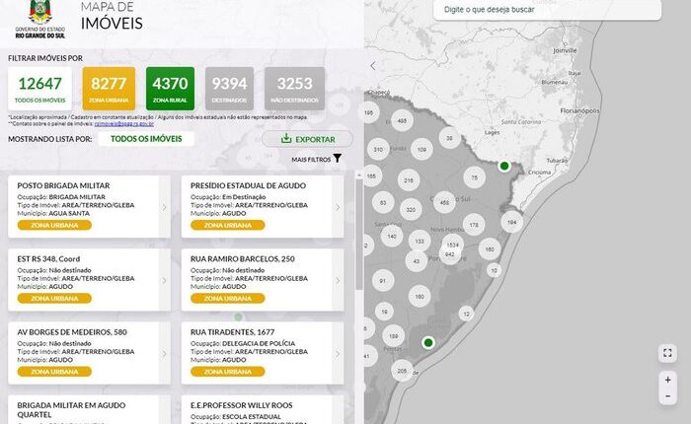
Task: Select Todos os Imóveis 12647 filter
Action: click(41, 88)
